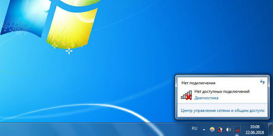The image size is (273, 136).
Task: Click the date 22.06.2018
Action: 255,133
